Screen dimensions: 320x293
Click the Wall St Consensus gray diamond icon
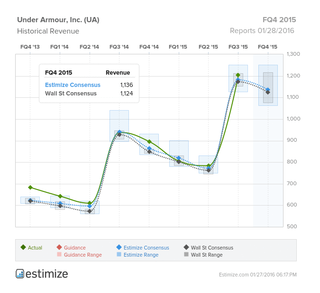(x=186, y=247)
